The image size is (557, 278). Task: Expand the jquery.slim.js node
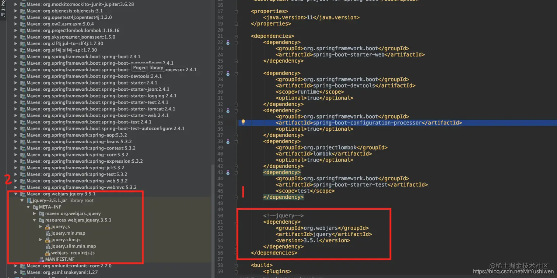point(41,240)
